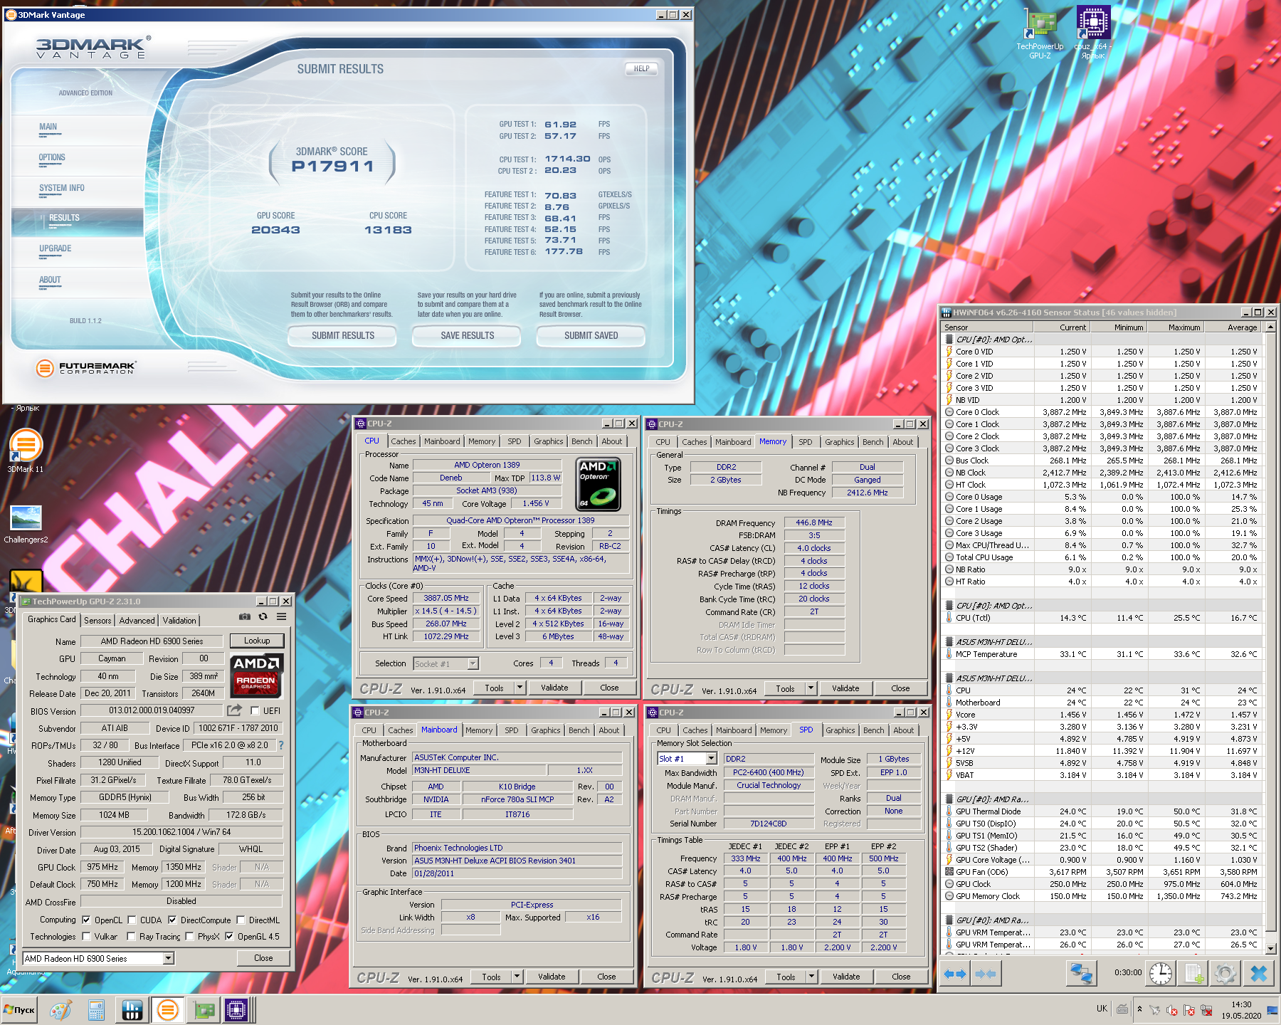This screenshot has height=1025, width=1281.
Task: Click the GPU-Z refresh icon
Action: click(x=263, y=616)
